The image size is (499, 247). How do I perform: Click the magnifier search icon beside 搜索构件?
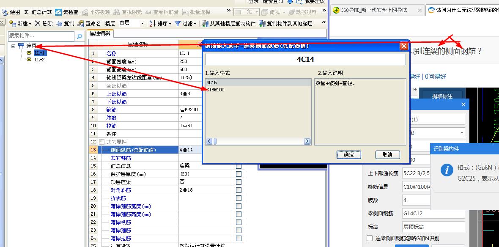pyautogui.click(x=79, y=36)
